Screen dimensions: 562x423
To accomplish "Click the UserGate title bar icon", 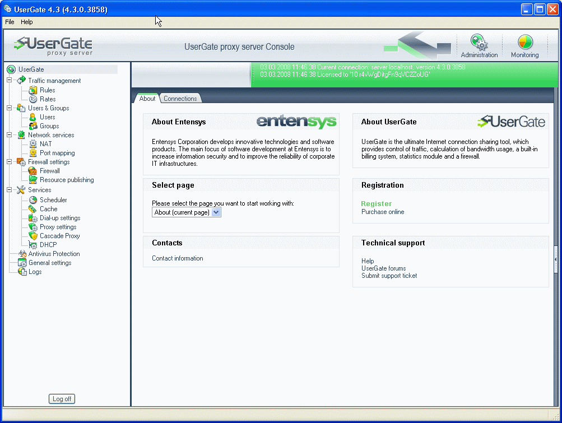I will (x=7, y=9).
